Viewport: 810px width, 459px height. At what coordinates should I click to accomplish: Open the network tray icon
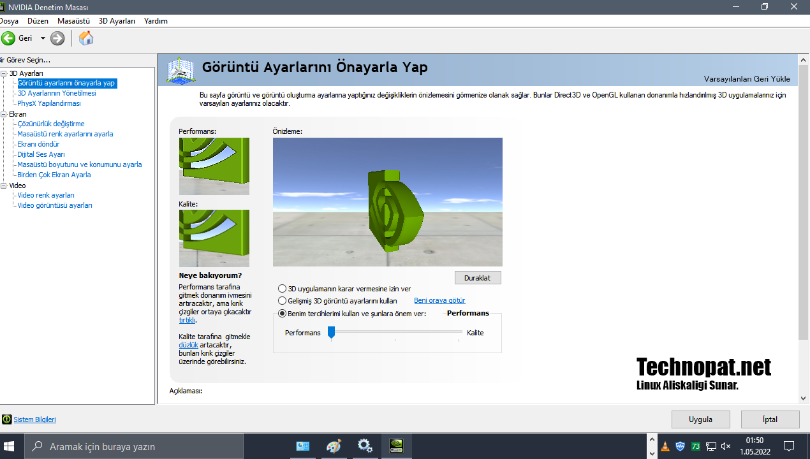point(711,446)
